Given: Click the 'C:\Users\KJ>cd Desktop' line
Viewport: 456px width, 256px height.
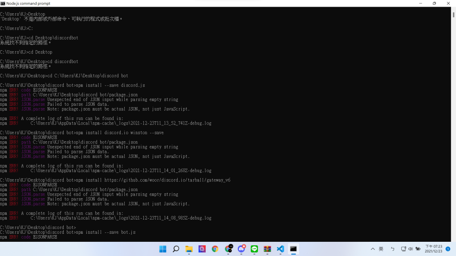Looking at the screenshot, I should [x=26, y=52].
